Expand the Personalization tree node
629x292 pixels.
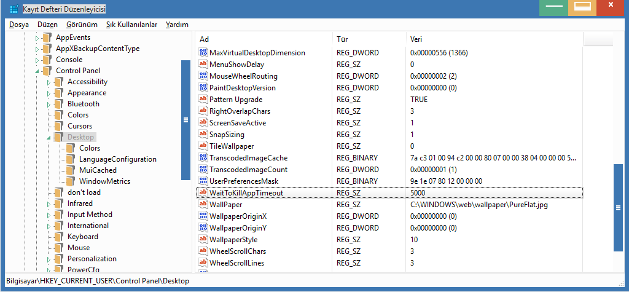pyautogui.click(x=49, y=259)
